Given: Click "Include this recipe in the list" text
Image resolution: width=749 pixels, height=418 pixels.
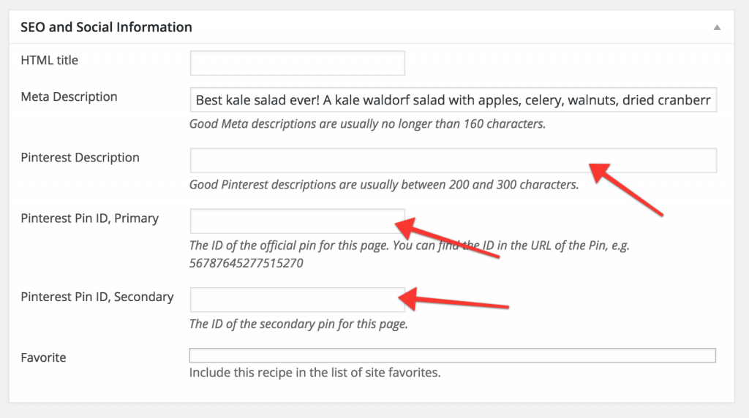Looking at the screenshot, I should click(315, 373).
